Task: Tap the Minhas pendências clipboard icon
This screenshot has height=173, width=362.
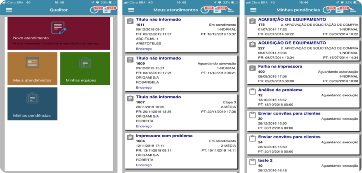Action: (x=32, y=98)
